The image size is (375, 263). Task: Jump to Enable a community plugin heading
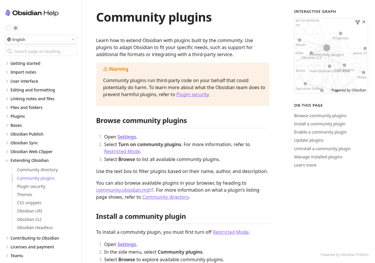point(320,132)
